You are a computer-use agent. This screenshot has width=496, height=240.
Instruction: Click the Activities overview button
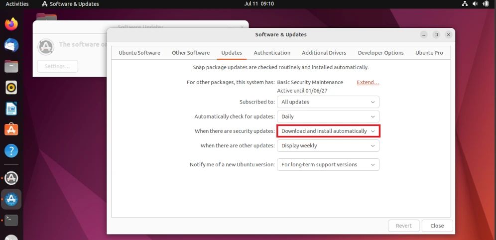[x=17, y=4]
